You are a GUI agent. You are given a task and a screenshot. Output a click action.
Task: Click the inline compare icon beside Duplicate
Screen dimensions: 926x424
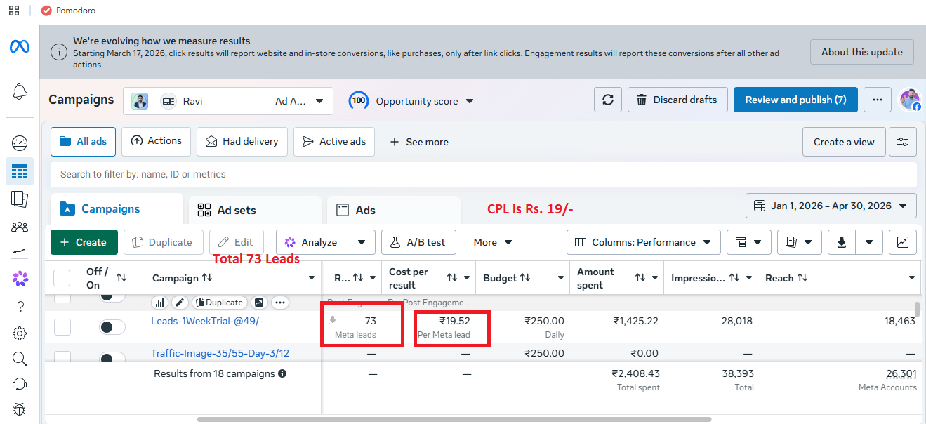pos(259,303)
